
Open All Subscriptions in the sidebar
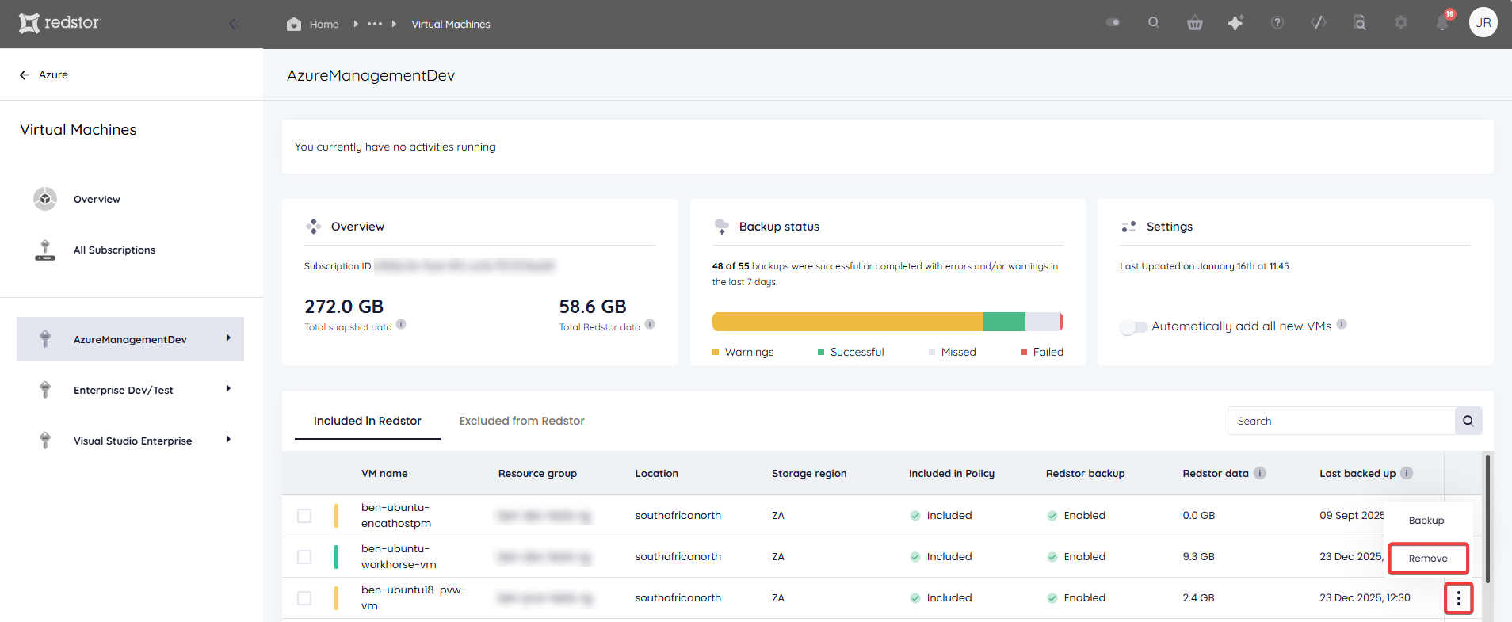(x=114, y=250)
